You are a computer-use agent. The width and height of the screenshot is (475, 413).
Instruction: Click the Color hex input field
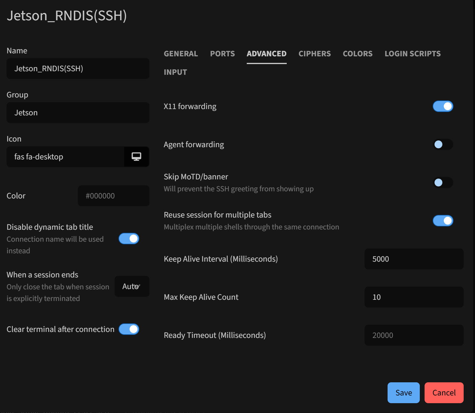pyautogui.click(x=114, y=196)
